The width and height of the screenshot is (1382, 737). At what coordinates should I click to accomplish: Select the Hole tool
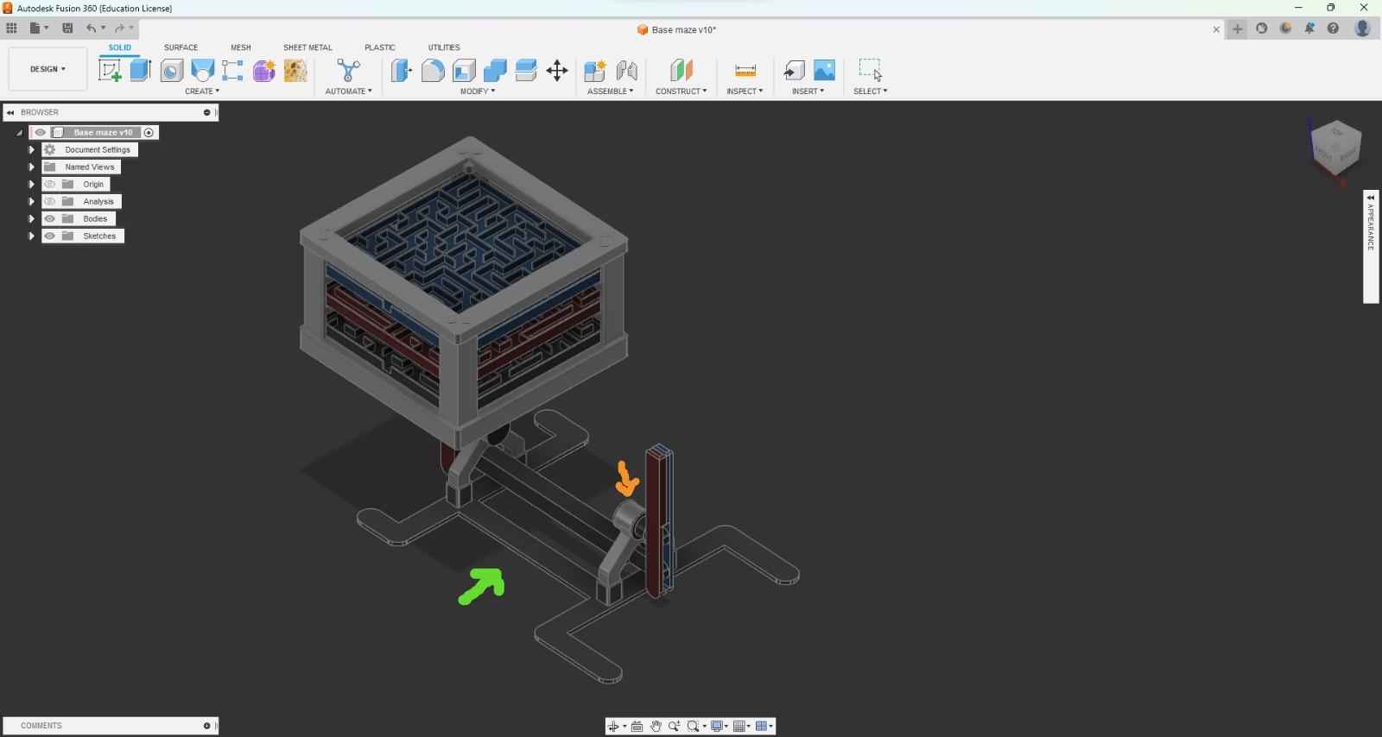(202, 70)
